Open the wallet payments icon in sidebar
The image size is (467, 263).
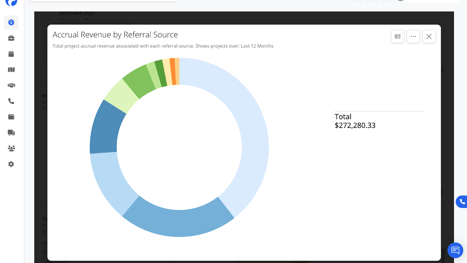point(11,117)
